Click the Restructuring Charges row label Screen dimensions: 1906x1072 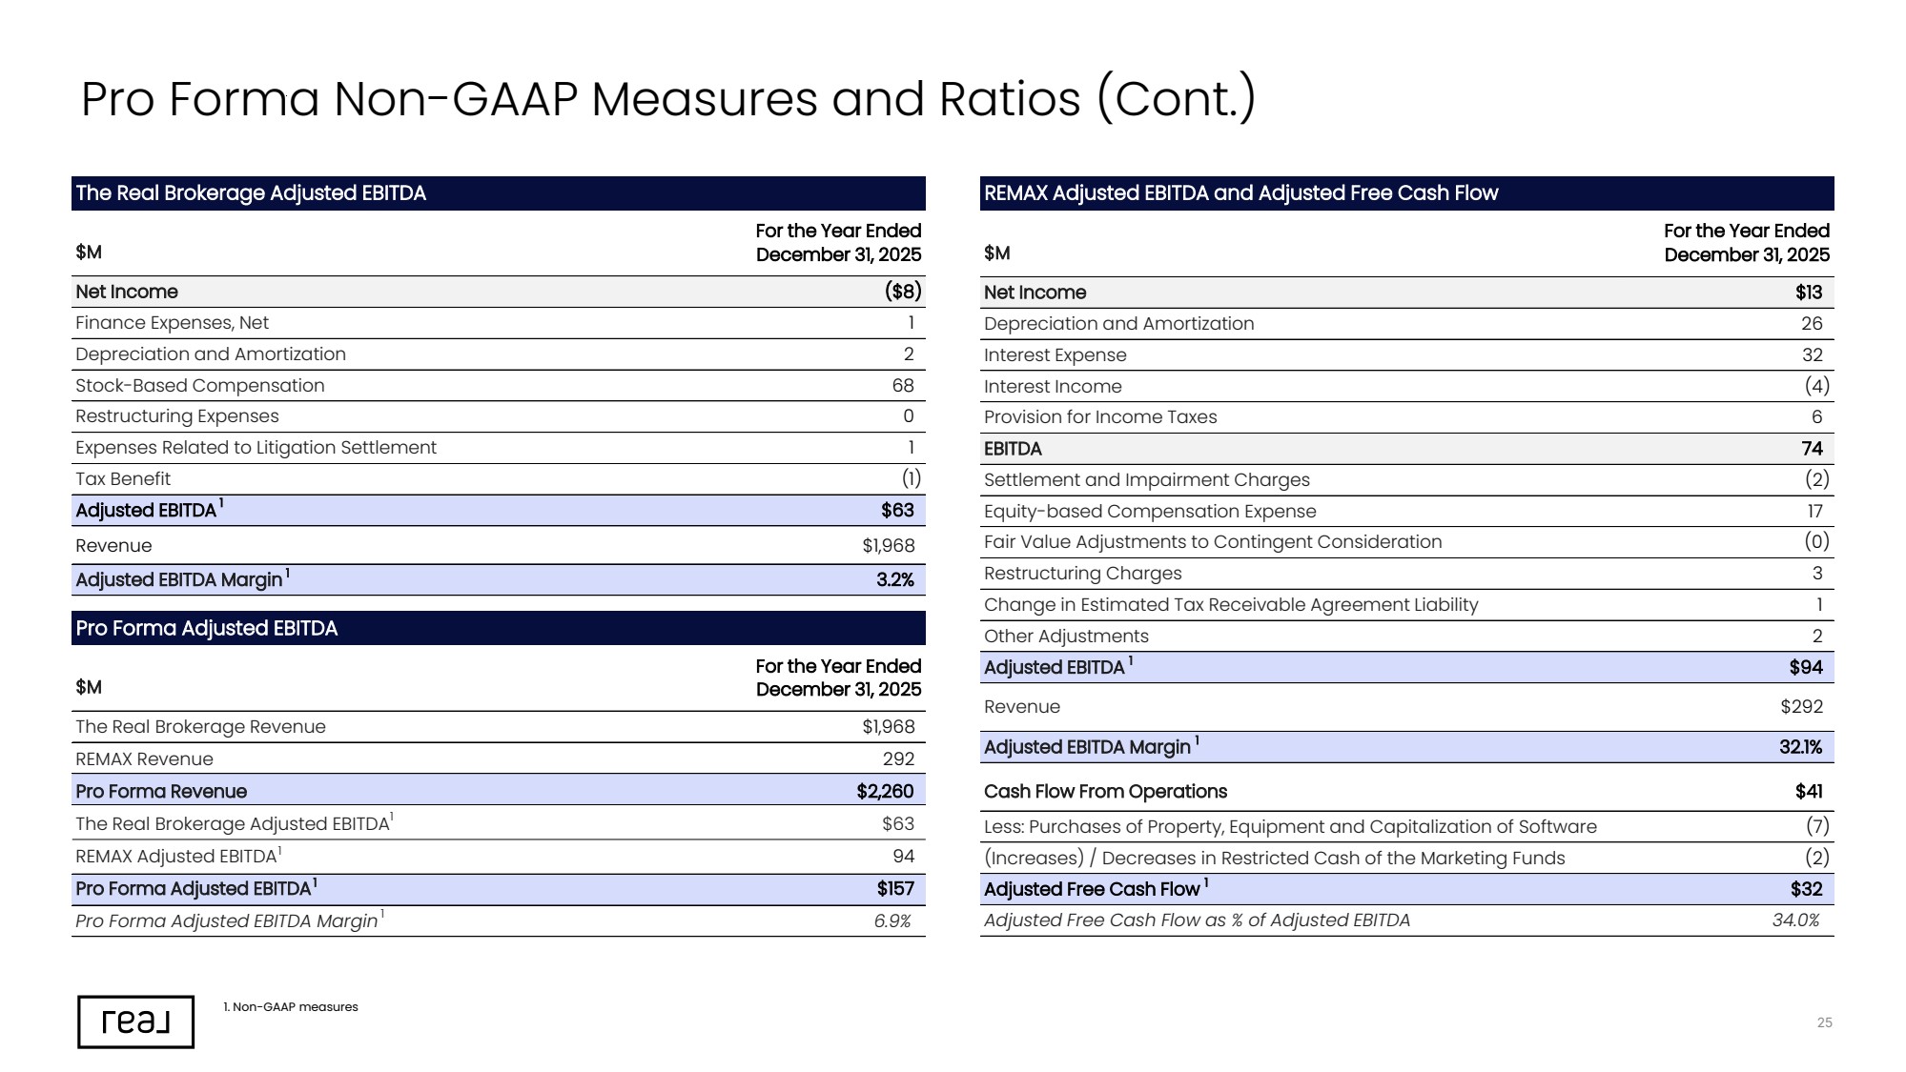point(1082,574)
